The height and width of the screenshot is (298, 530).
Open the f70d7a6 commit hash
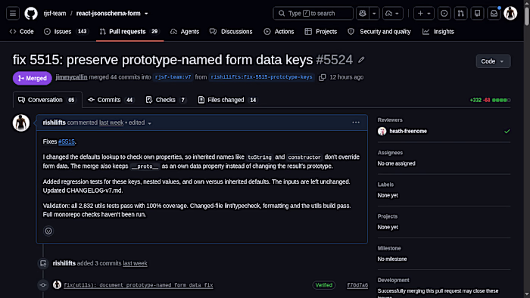coord(357,285)
